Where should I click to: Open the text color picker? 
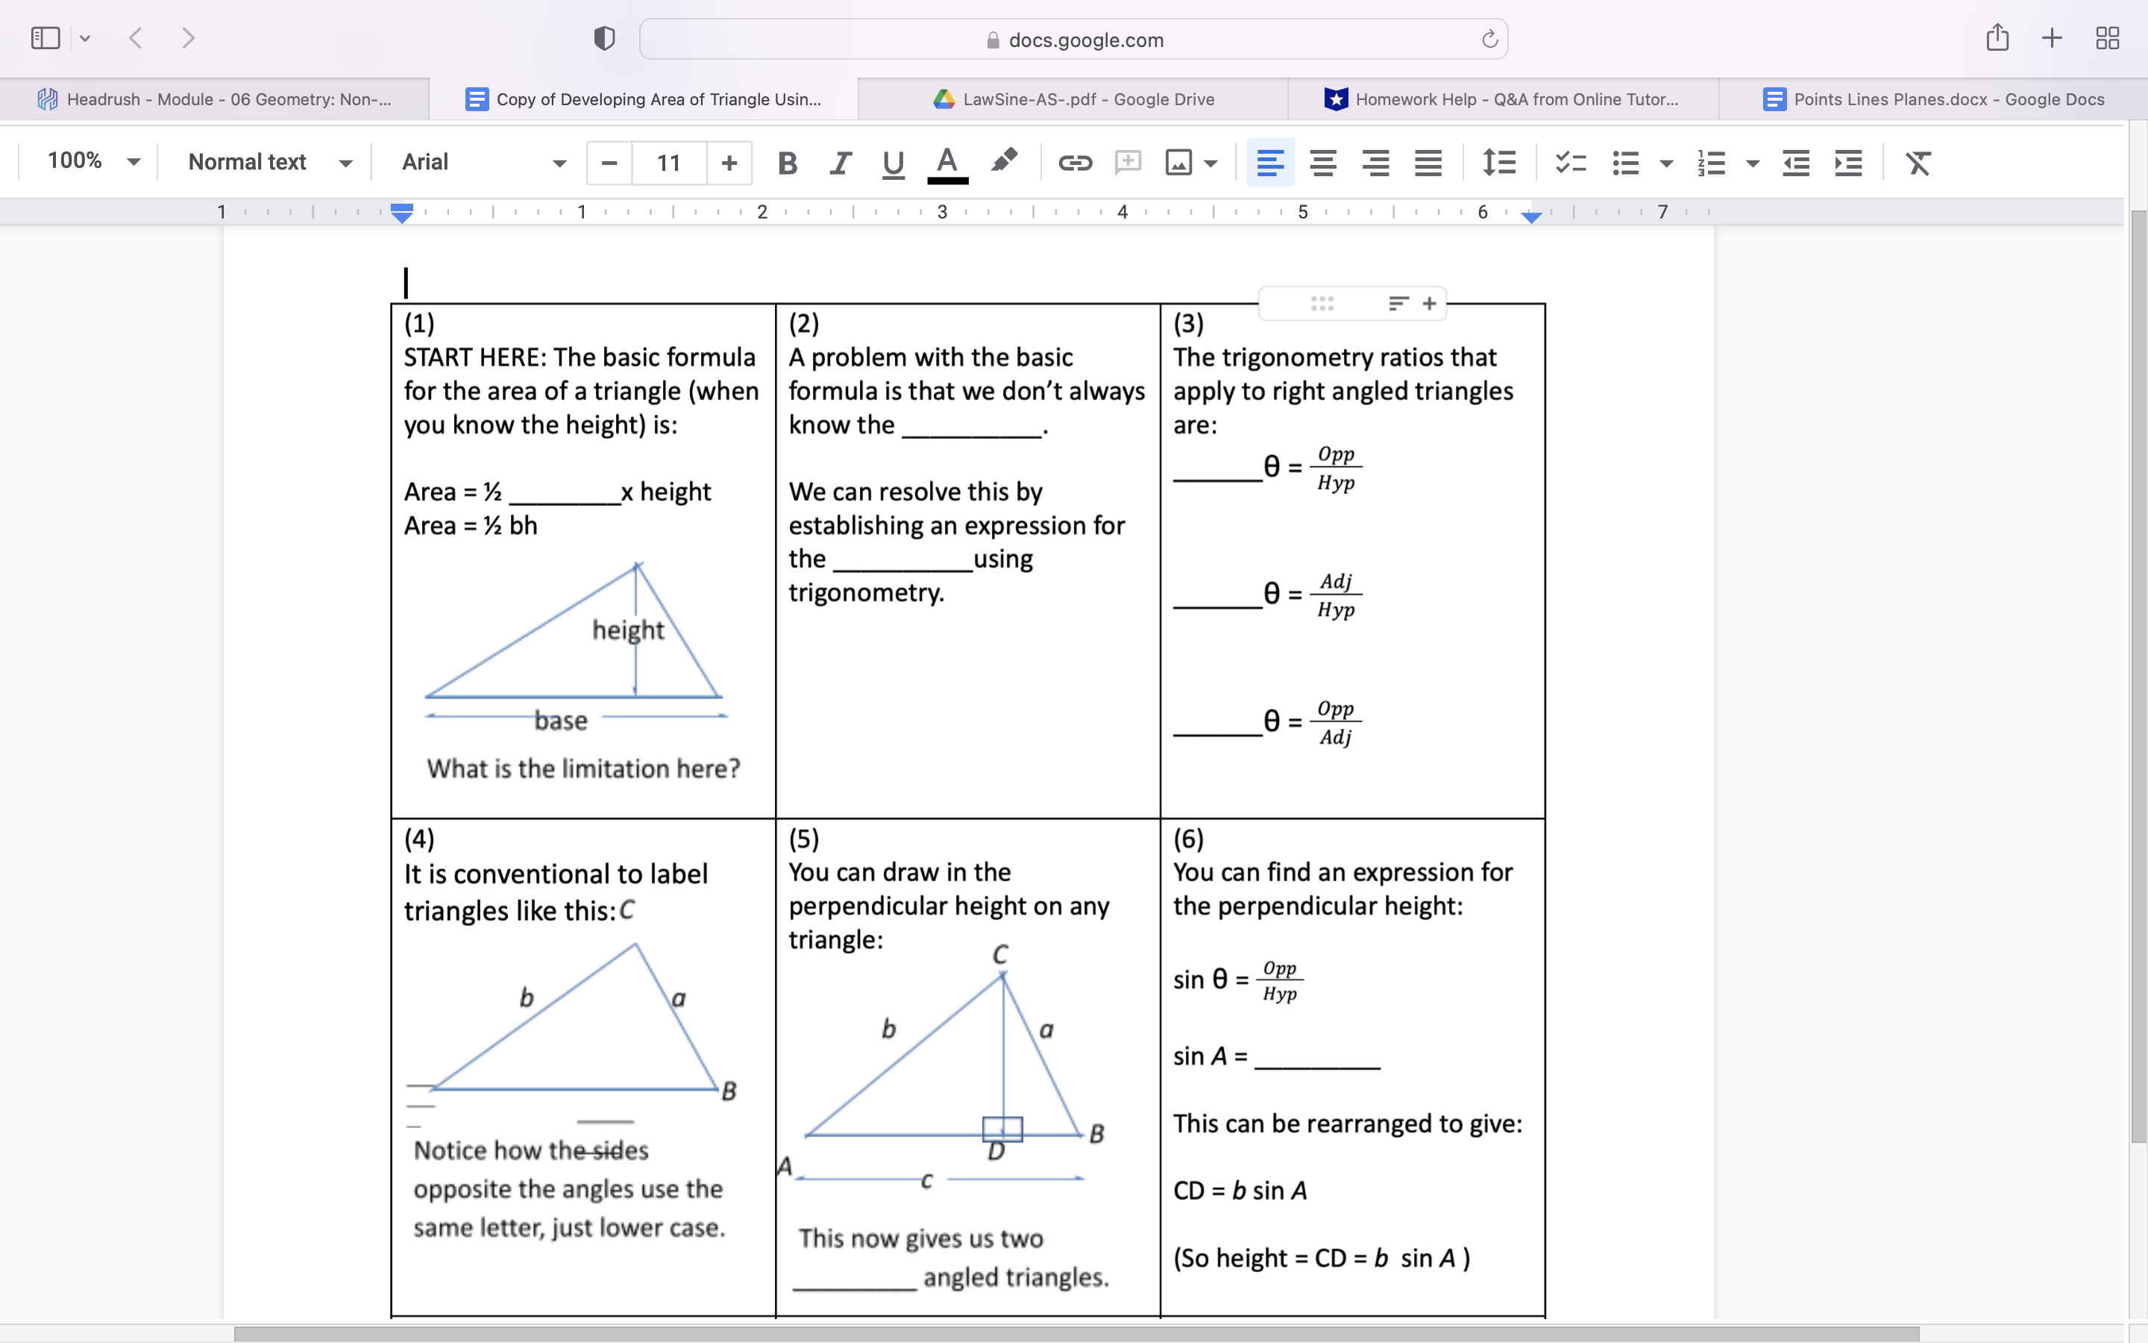coord(947,163)
